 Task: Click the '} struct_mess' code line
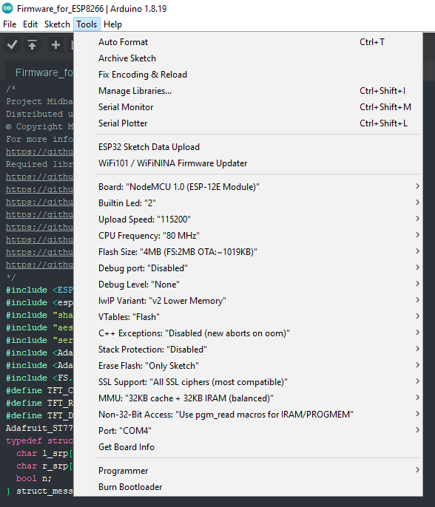(39, 491)
